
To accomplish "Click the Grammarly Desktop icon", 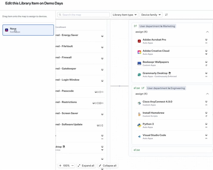I will tap(139, 75).
